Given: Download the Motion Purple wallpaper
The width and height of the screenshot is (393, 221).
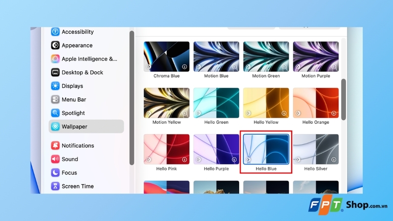Looking at the screenshot, I should click(334, 67).
